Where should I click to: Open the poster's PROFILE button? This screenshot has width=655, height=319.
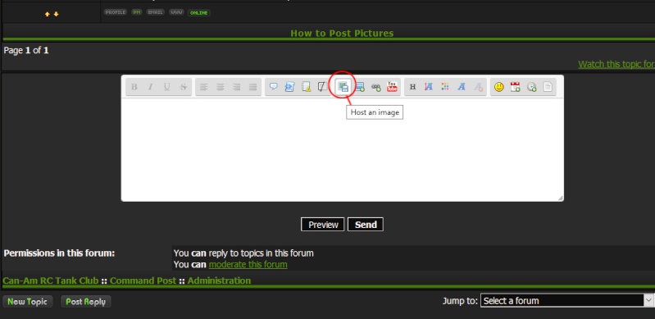click(116, 12)
